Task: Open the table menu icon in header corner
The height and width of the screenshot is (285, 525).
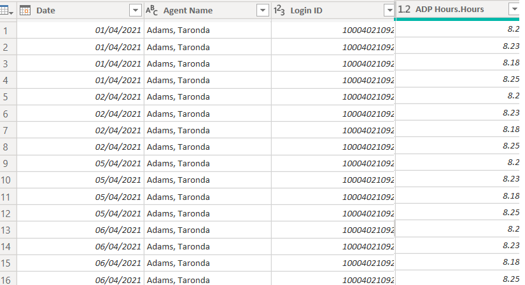Action: point(6,11)
